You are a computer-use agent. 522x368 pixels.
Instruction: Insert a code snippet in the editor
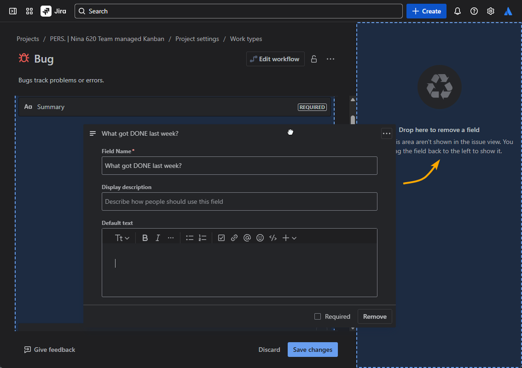(273, 238)
